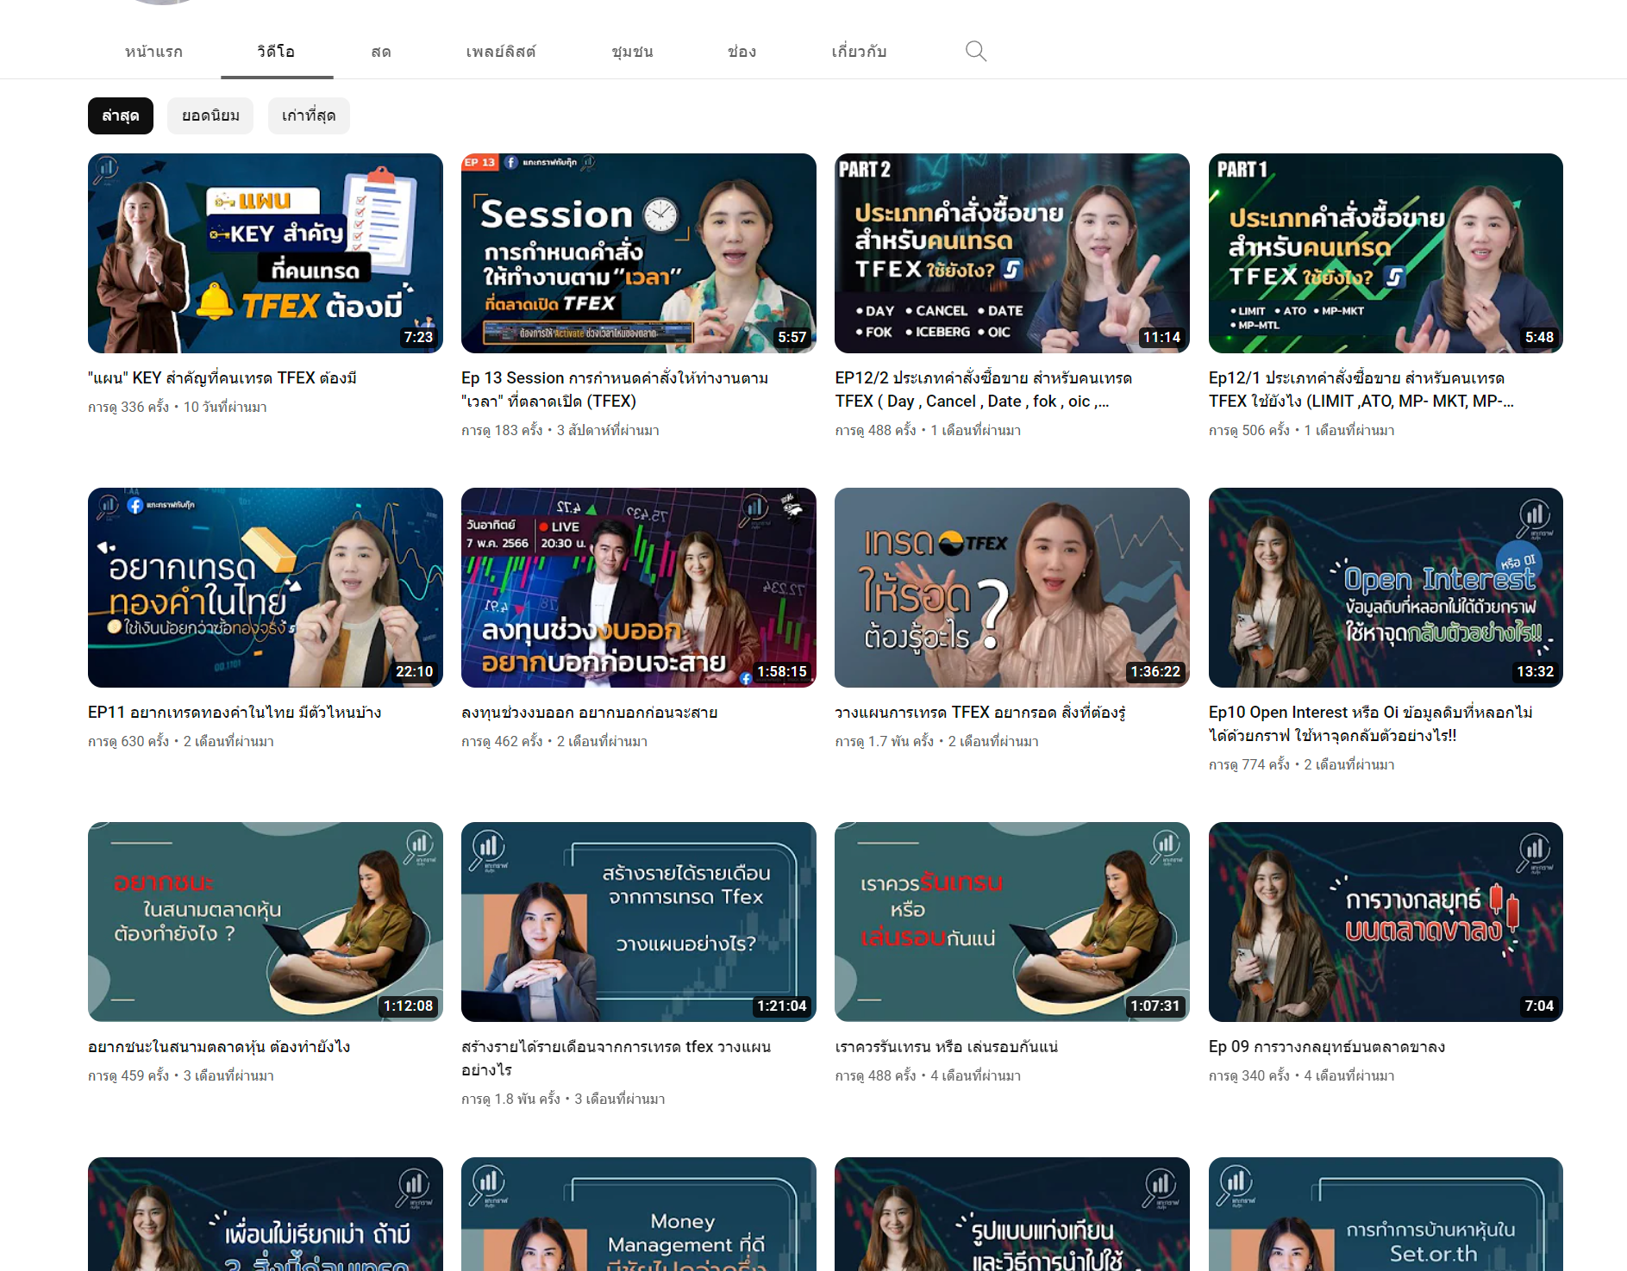The width and height of the screenshot is (1627, 1271).
Task: Click the Ep12/1 order types title
Action: [x=1361, y=389]
